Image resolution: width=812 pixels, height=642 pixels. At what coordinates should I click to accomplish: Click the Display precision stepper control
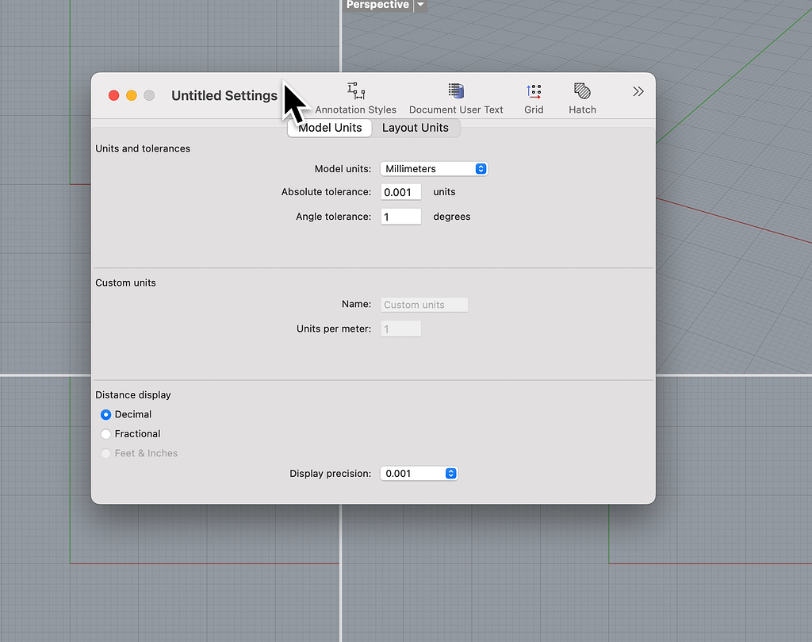451,473
